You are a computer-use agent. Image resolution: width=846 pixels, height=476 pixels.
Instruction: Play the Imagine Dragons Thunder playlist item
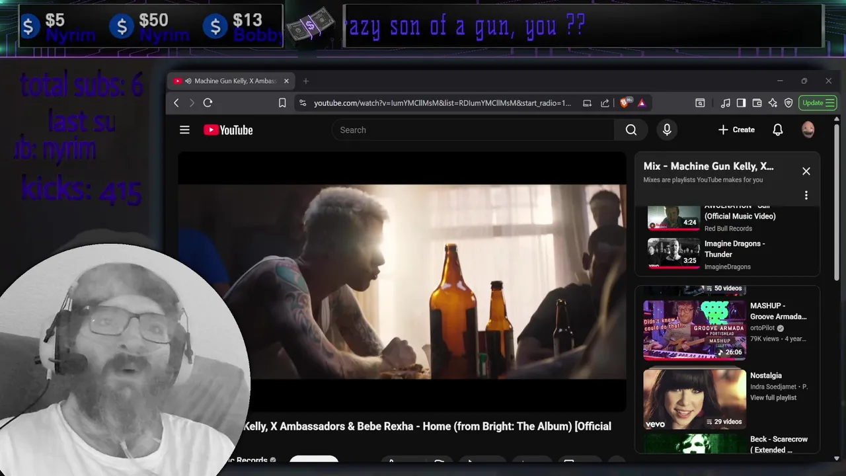pos(727,255)
